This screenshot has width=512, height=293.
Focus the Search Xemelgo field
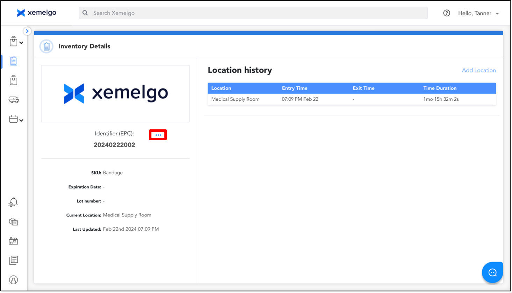(x=253, y=13)
